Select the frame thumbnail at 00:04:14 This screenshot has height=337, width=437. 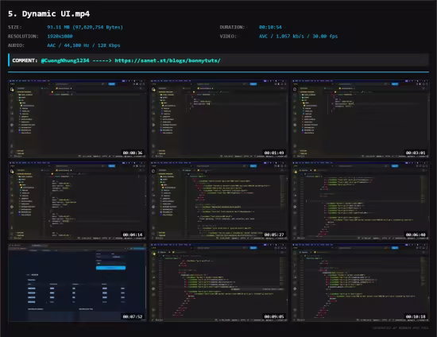pyautogui.click(x=77, y=201)
